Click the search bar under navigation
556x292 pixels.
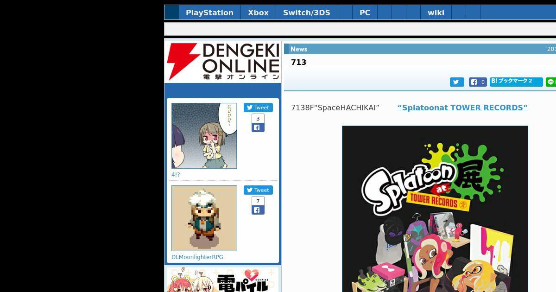(360, 29)
